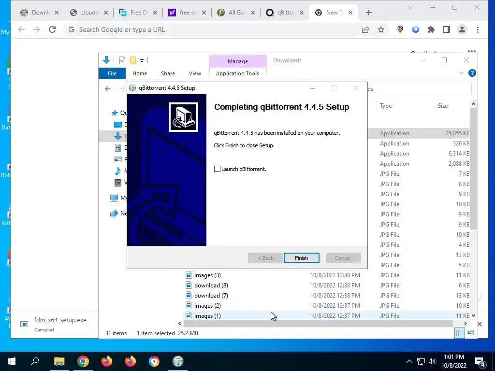Open the volume speaker tray icon
495x371 pixels.
click(x=432, y=361)
